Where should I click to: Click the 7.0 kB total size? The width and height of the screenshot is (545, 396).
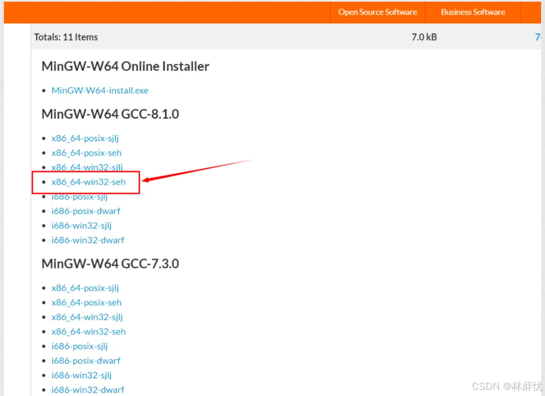coord(424,37)
